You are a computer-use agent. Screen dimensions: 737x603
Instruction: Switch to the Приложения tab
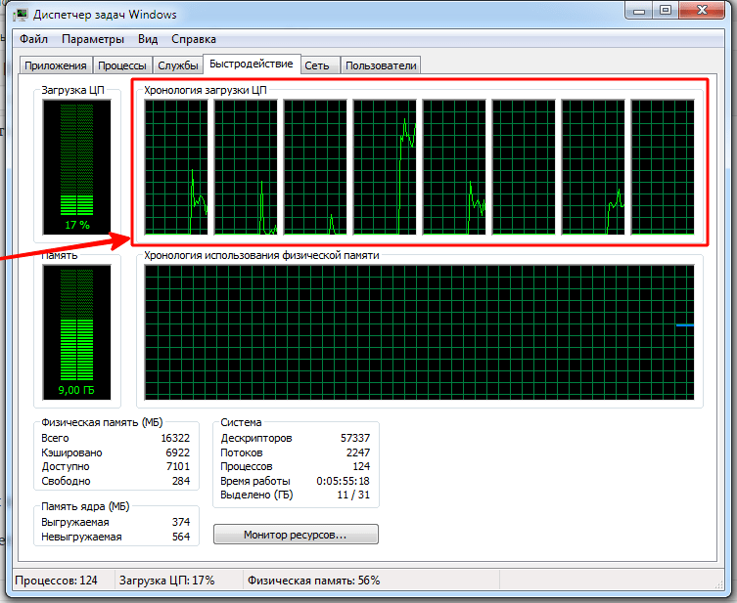[x=56, y=65]
